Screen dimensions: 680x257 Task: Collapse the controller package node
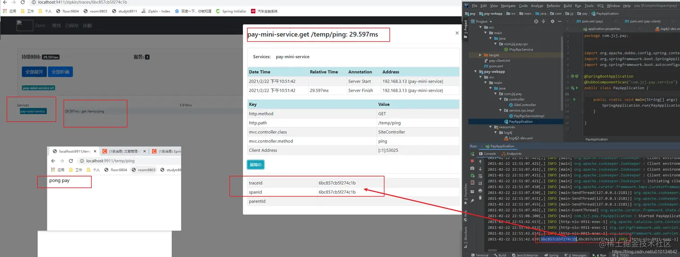501,99
